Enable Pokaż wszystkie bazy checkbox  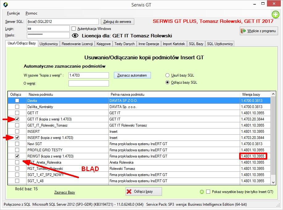click(208, 192)
